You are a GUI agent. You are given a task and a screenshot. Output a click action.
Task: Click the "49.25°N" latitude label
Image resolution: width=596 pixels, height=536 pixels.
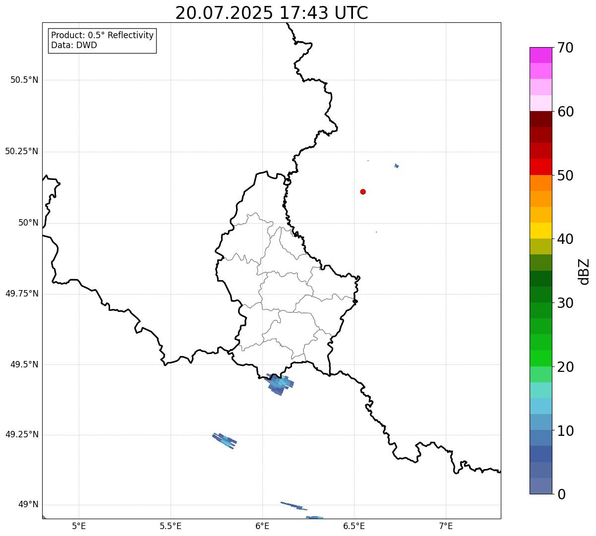[x=22, y=434]
